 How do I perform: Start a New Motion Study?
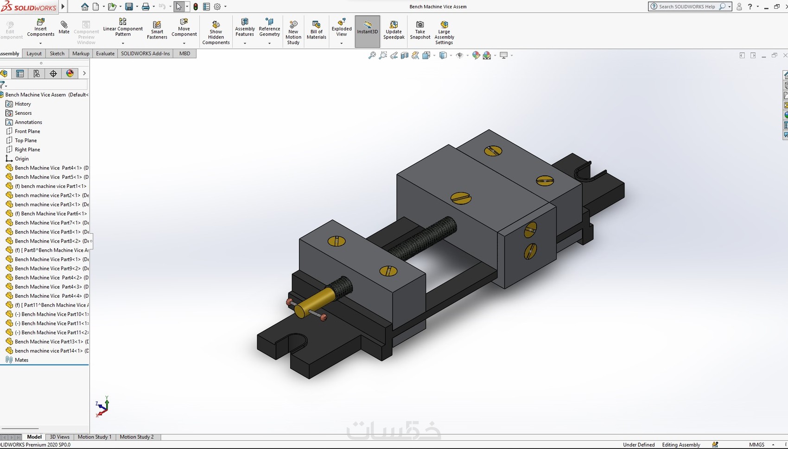coord(293,32)
